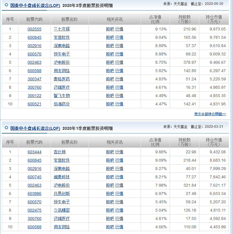The width and height of the screenshot is (233, 234).
Task: Open stock code 300347 link
Action: pos(35,79)
